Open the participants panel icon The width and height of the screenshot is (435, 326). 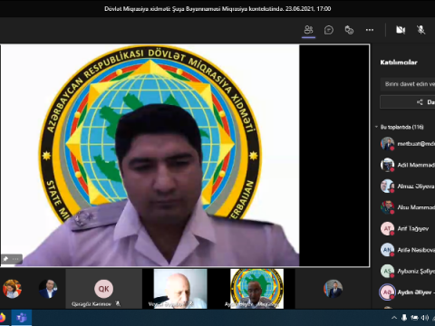tap(308, 30)
